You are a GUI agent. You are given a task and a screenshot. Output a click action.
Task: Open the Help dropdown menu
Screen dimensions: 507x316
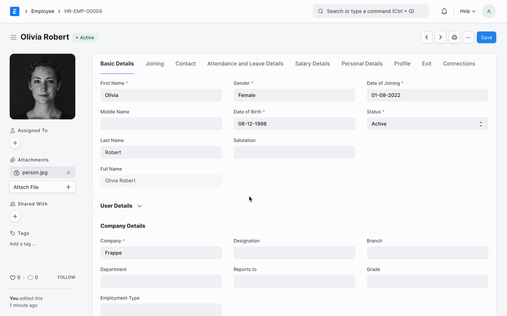[467, 11]
